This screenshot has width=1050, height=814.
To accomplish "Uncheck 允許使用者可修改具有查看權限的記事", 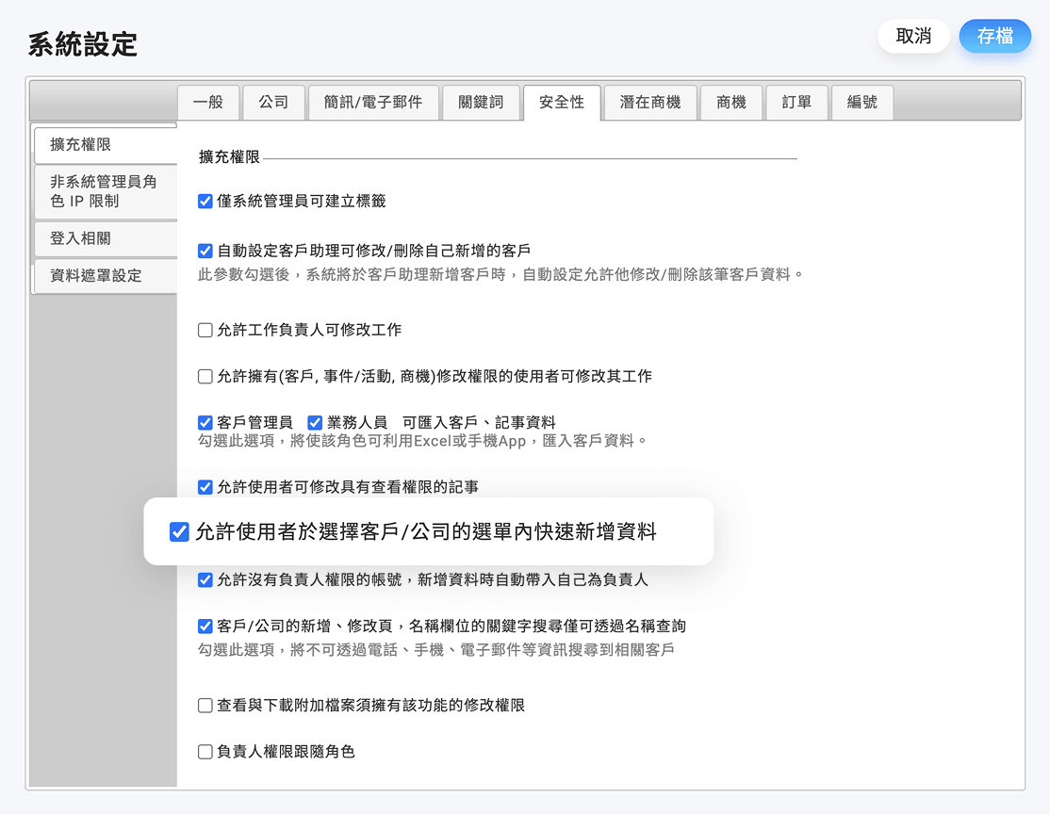I will [x=205, y=487].
